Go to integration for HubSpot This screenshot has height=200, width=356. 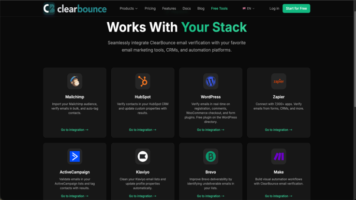point(143,129)
